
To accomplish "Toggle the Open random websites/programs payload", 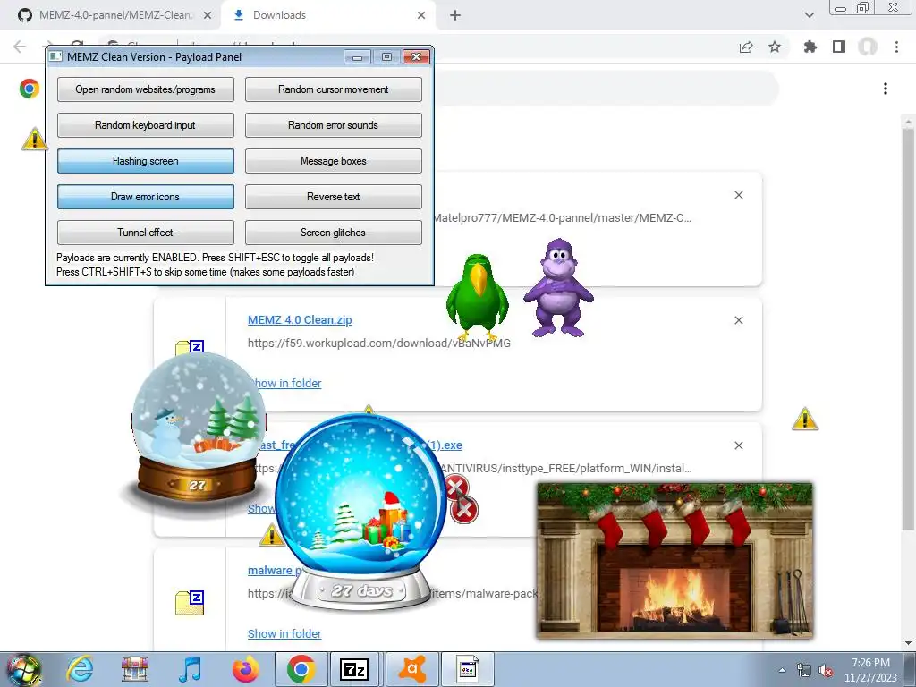I will pyautogui.click(x=146, y=89).
